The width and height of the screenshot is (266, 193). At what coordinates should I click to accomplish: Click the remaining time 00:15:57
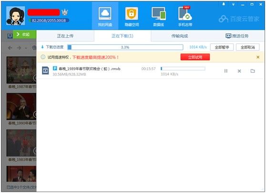(x=148, y=69)
